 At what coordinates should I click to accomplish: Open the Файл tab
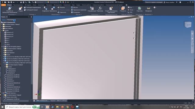3,5
